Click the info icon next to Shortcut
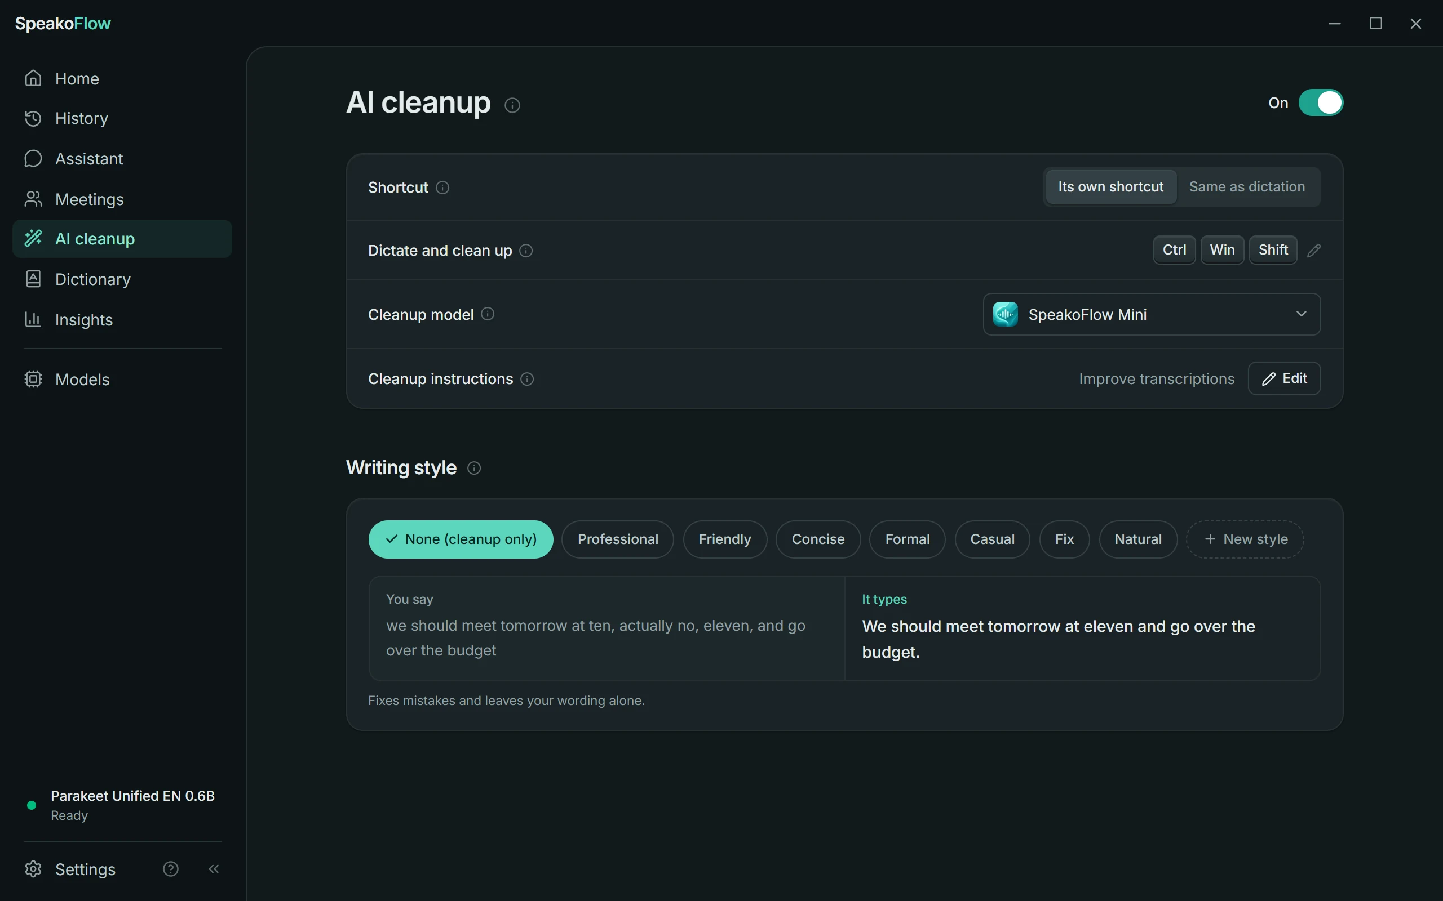The image size is (1443, 901). click(442, 188)
